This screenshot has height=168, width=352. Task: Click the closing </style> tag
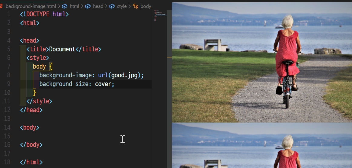(39, 101)
